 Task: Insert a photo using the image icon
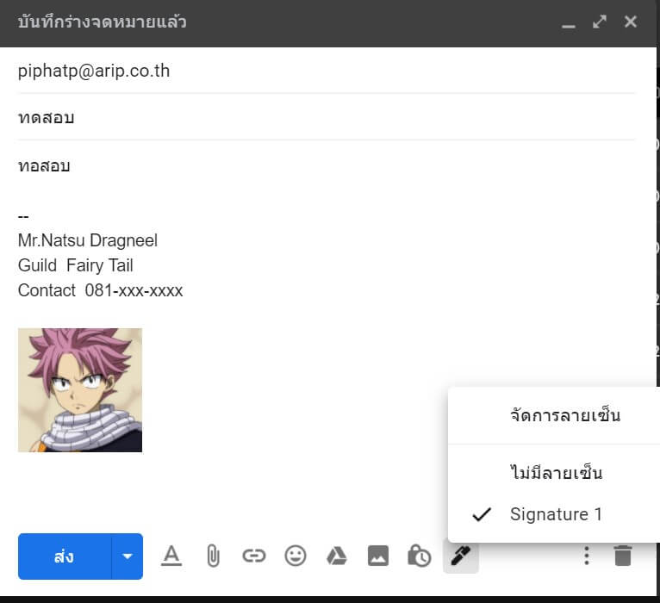pos(378,556)
